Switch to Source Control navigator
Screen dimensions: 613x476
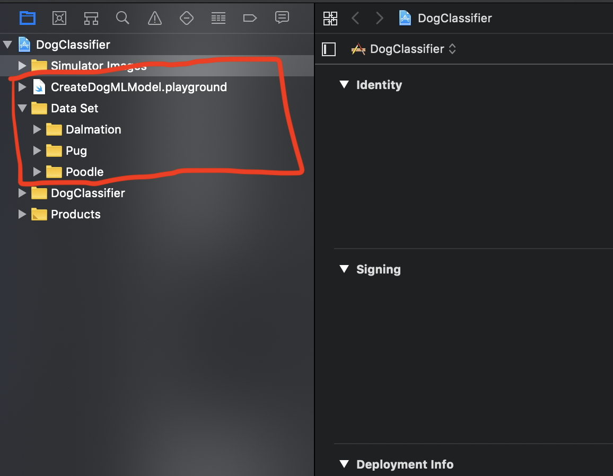[x=59, y=18]
